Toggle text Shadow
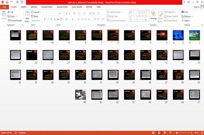 pos(55,19)
